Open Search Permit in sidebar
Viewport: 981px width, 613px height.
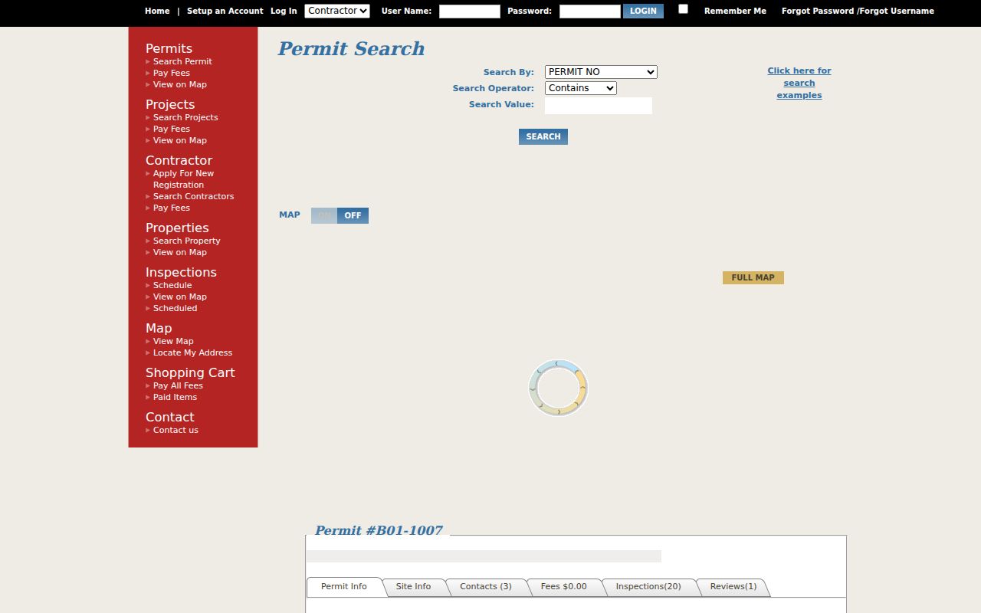point(182,61)
